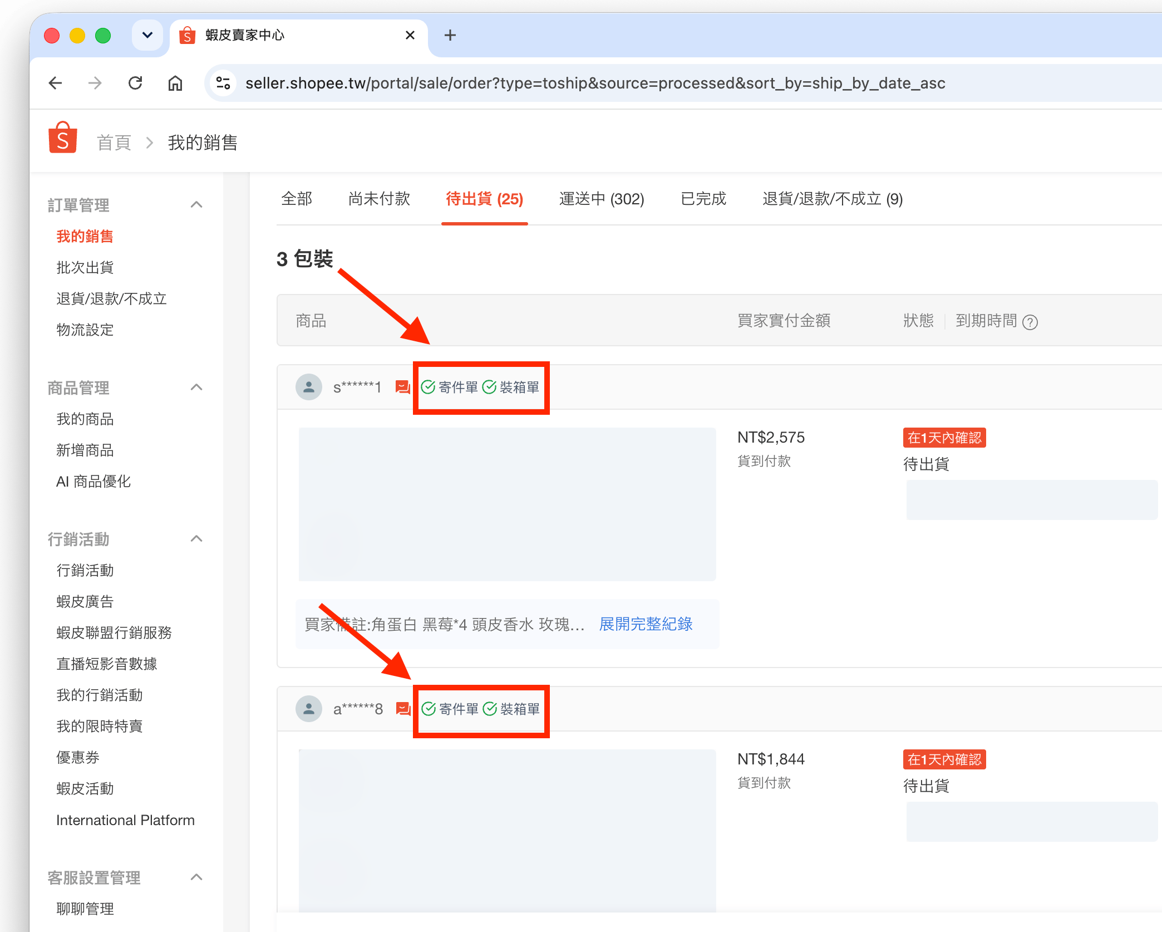
Task: Close the 蝦皮賣家中心 tab
Action: (410, 35)
